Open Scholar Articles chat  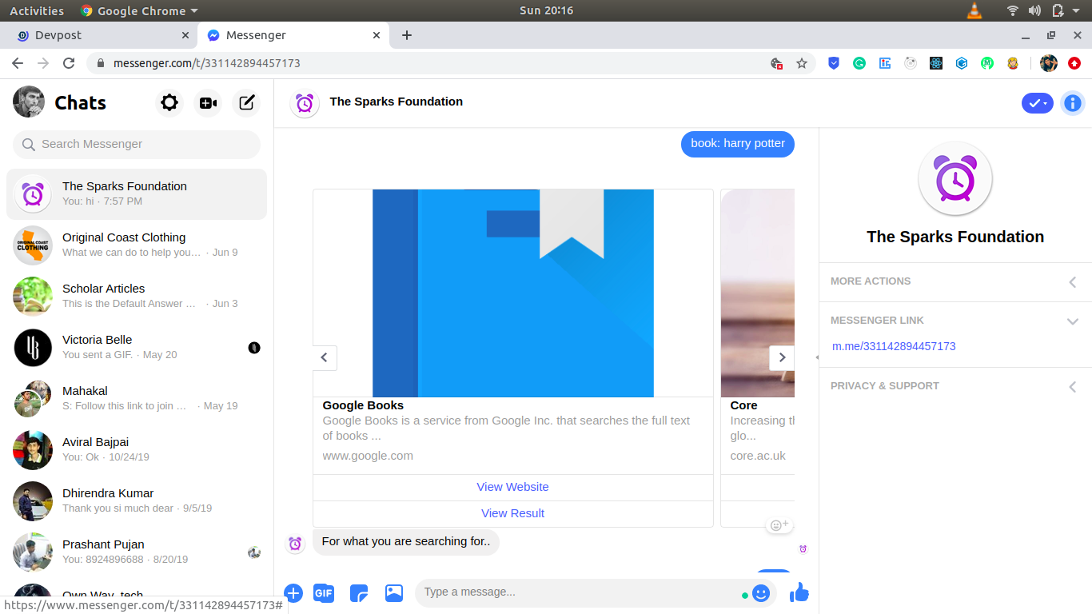[x=137, y=296]
